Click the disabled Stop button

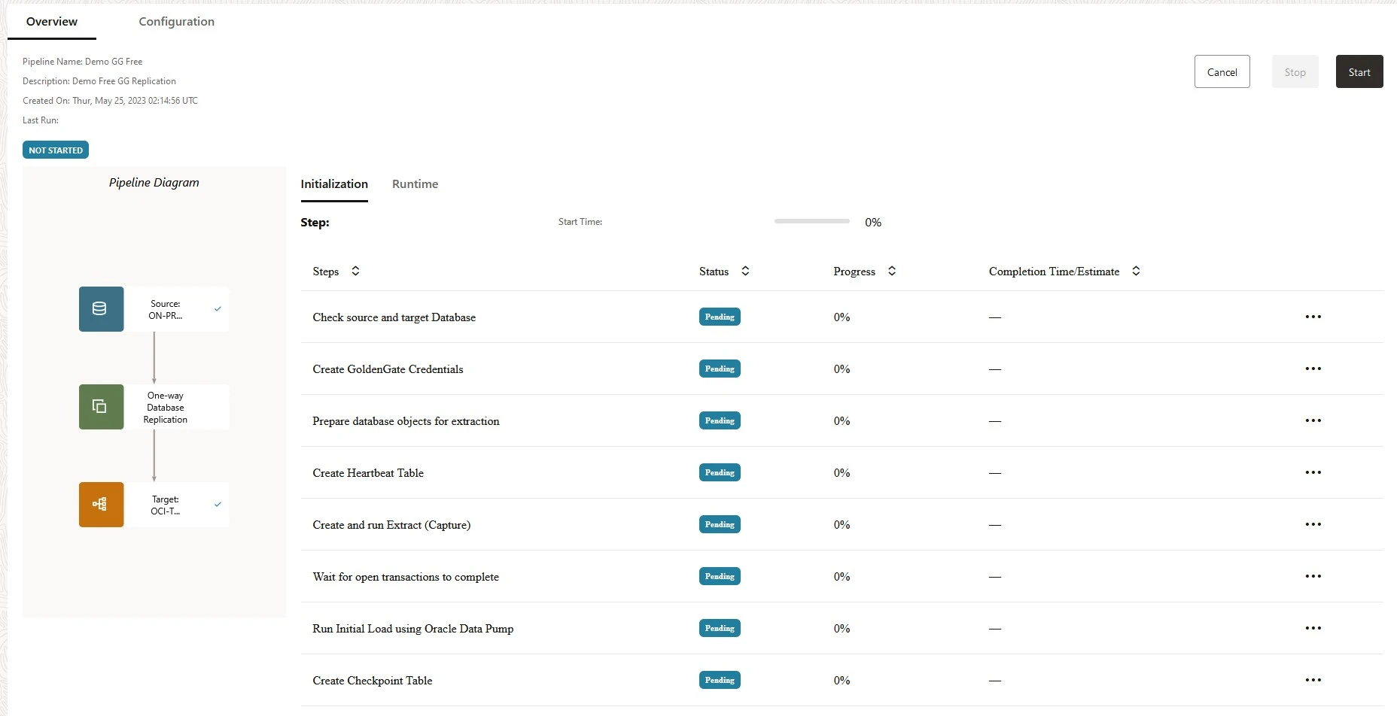point(1295,71)
